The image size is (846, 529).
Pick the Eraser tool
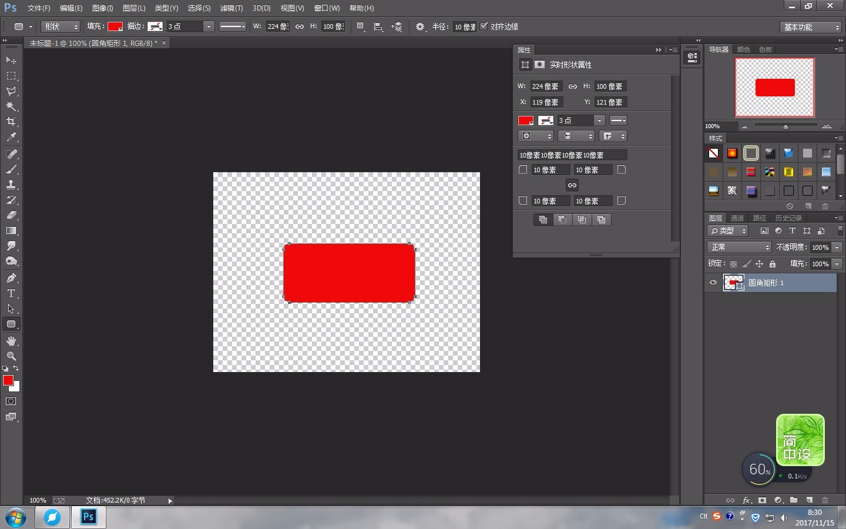pos(11,215)
